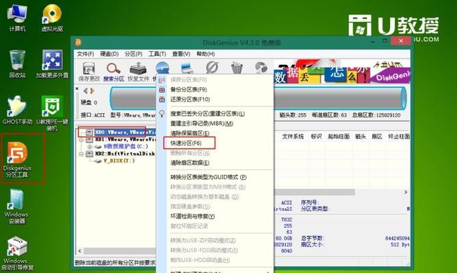Open the Windows安装器 desktop icon

[16, 206]
